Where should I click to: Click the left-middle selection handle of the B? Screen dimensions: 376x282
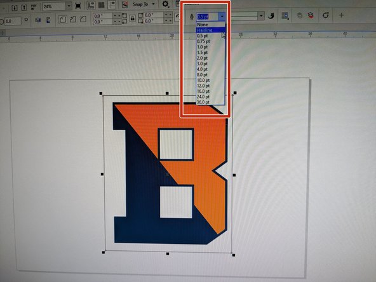[x=102, y=174]
